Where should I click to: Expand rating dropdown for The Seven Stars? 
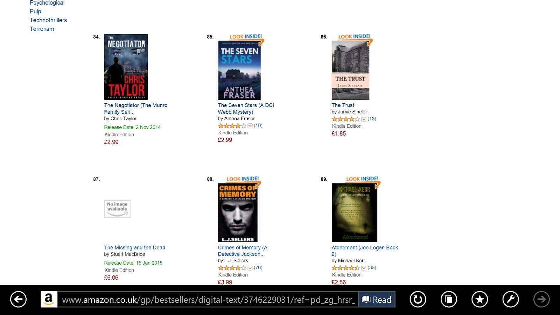pos(250,126)
